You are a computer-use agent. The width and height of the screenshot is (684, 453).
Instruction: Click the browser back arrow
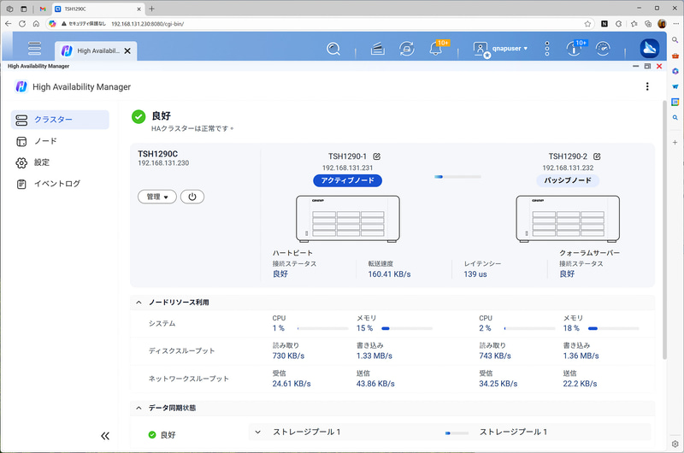coord(9,24)
